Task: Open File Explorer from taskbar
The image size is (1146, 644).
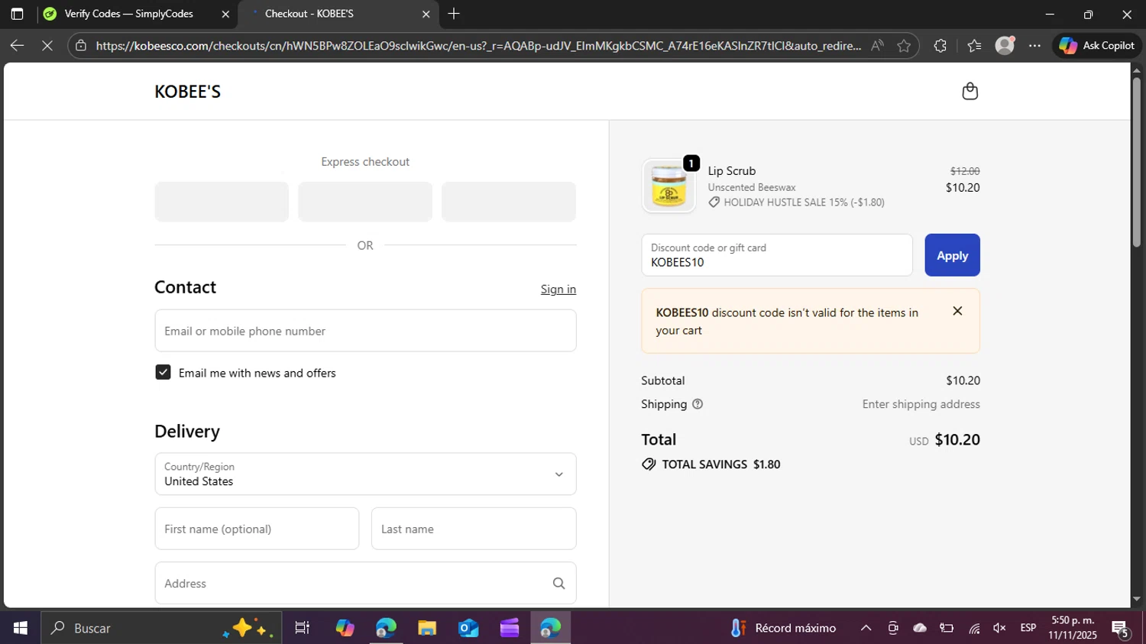Action: point(427,628)
